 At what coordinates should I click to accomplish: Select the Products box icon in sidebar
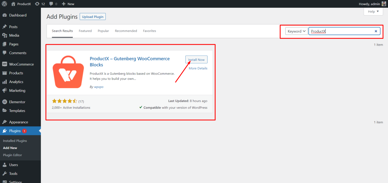[x=5, y=73]
